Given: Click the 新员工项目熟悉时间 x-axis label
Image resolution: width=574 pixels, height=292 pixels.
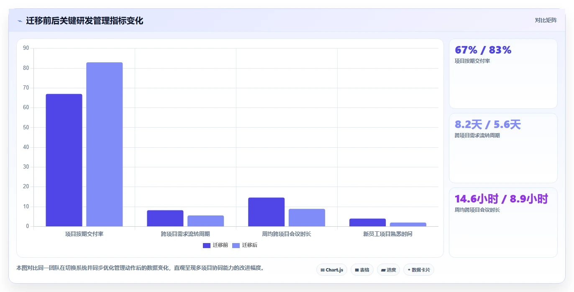Looking at the screenshot, I should 388,234.
